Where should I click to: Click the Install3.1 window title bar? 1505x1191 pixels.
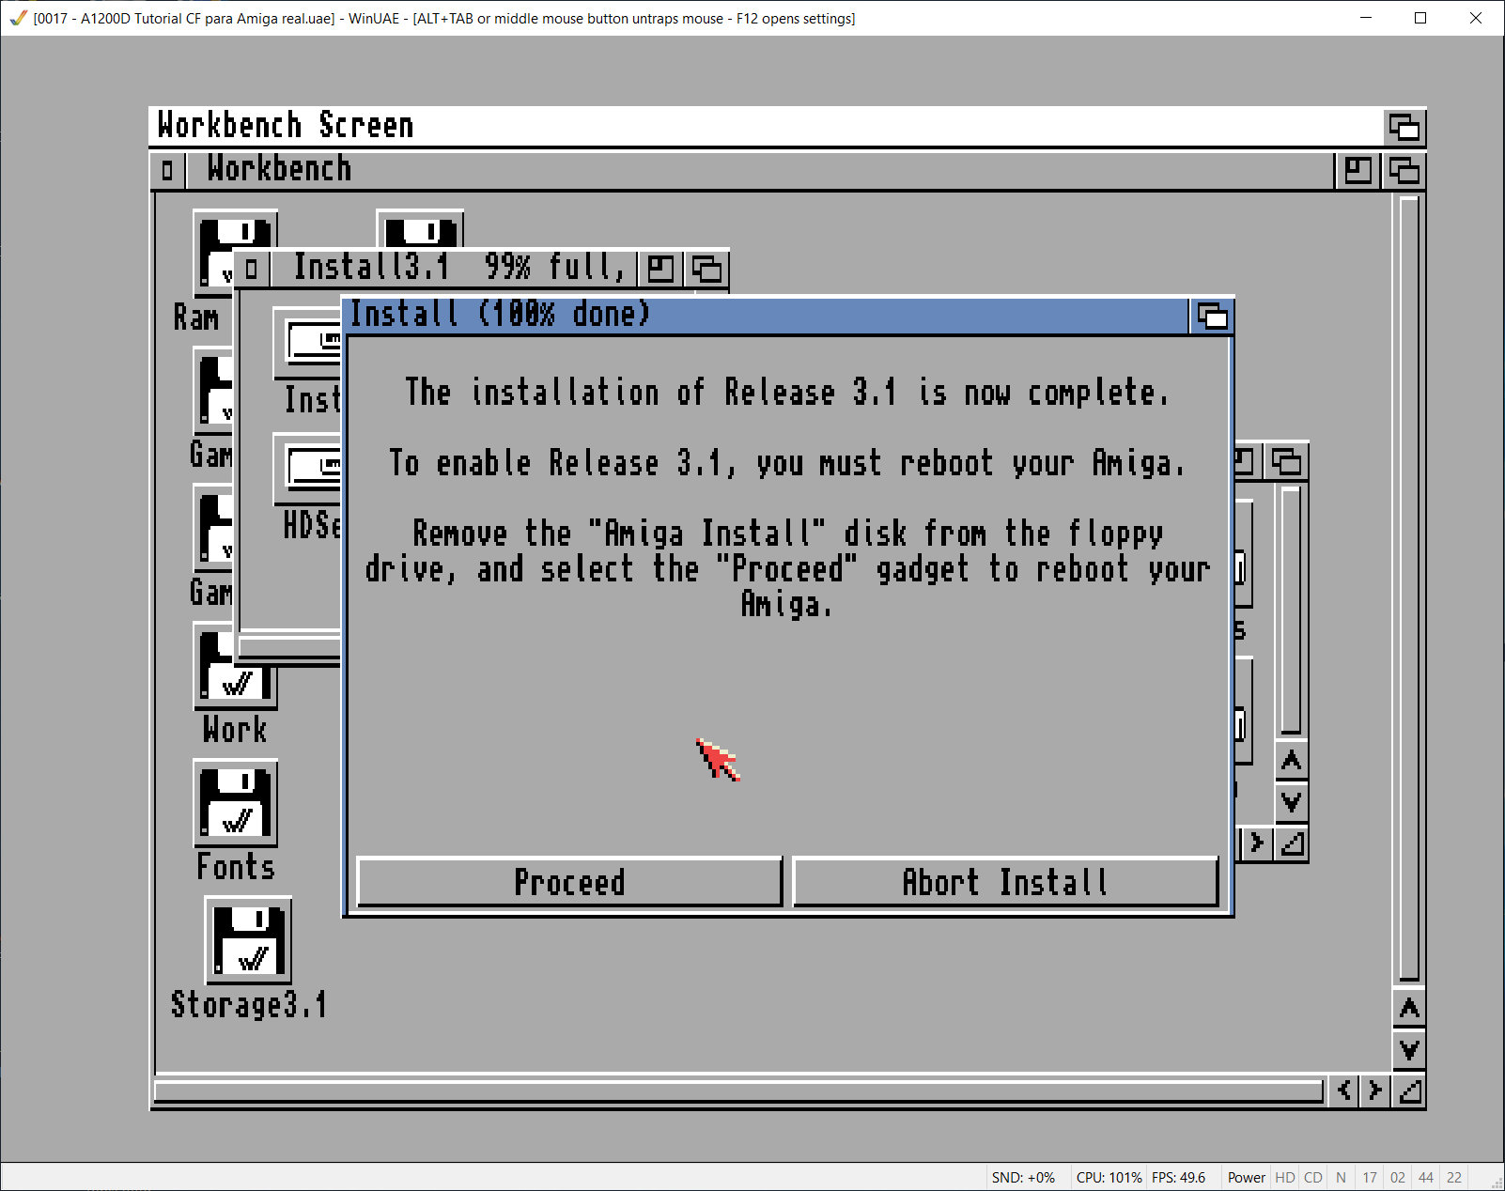click(453, 270)
